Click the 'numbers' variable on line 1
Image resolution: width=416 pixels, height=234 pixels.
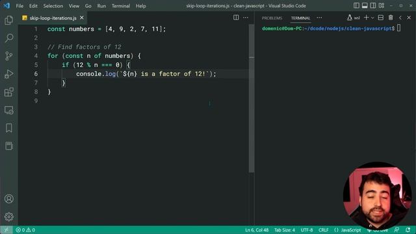point(81,29)
